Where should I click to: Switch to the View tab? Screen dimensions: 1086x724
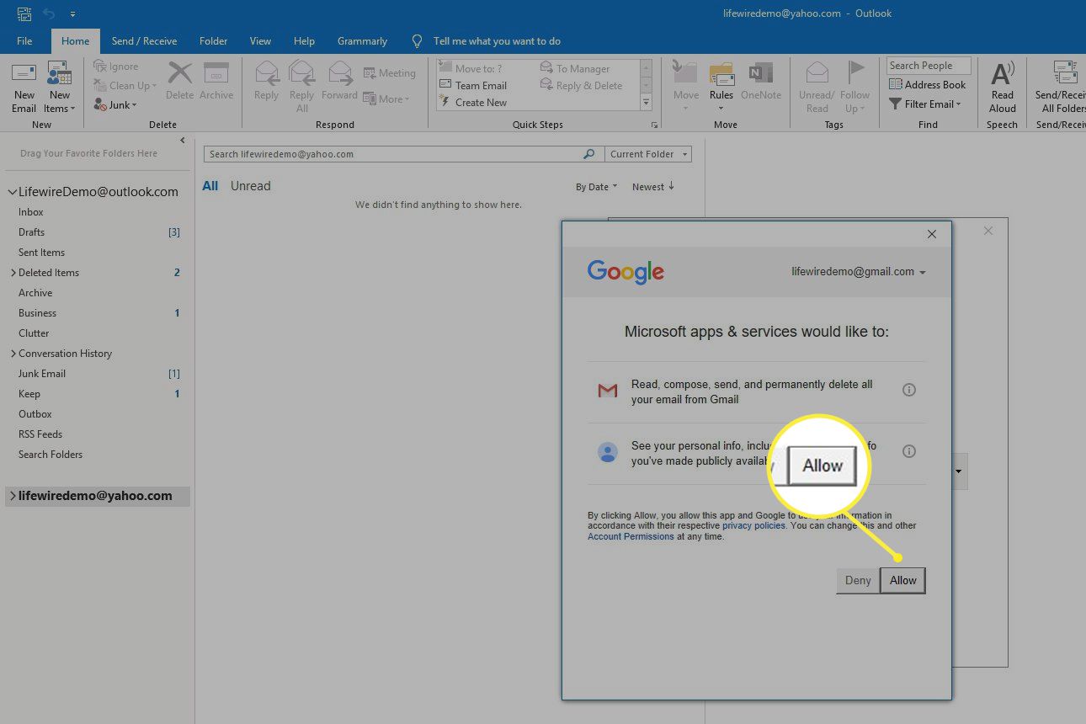260,40
